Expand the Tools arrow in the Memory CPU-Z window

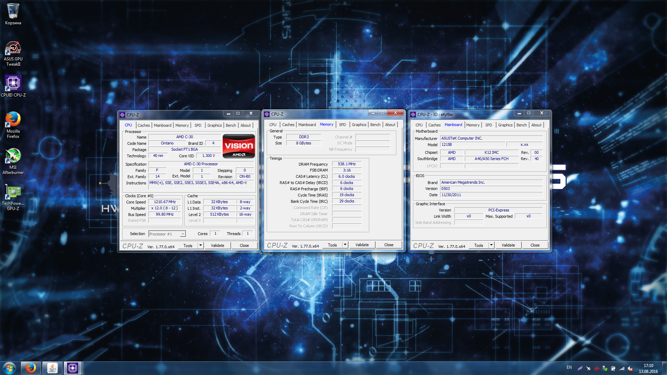coord(345,245)
